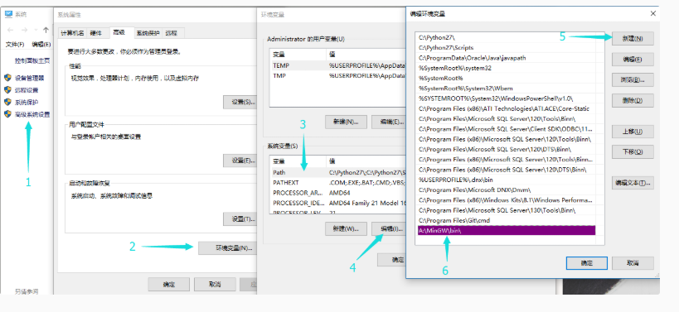Go back with the left arrow

pyautogui.click(x=11, y=30)
